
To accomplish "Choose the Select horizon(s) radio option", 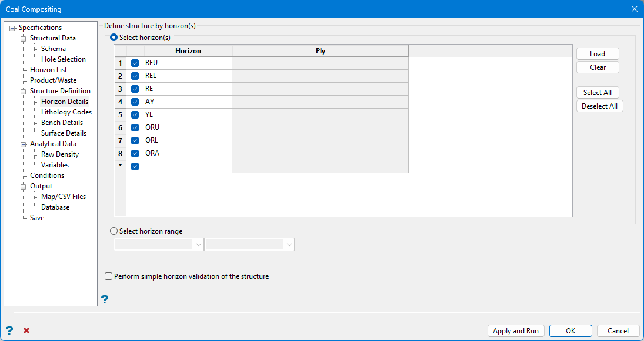I will click(114, 38).
